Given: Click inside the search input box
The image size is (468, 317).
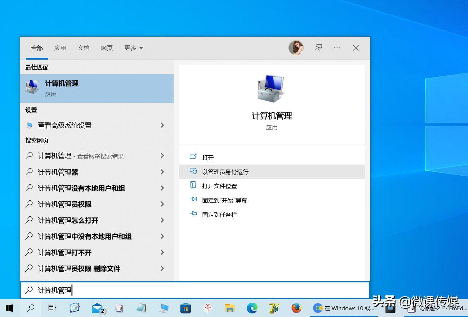Looking at the screenshot, I should [x=143, y=290].
